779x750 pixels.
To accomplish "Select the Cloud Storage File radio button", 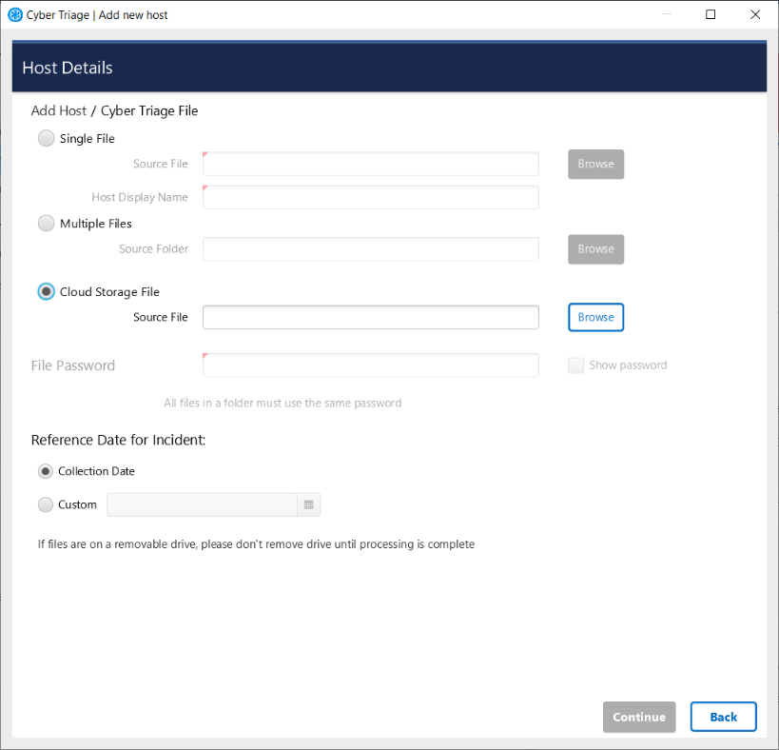I will (x=46, y=291).
